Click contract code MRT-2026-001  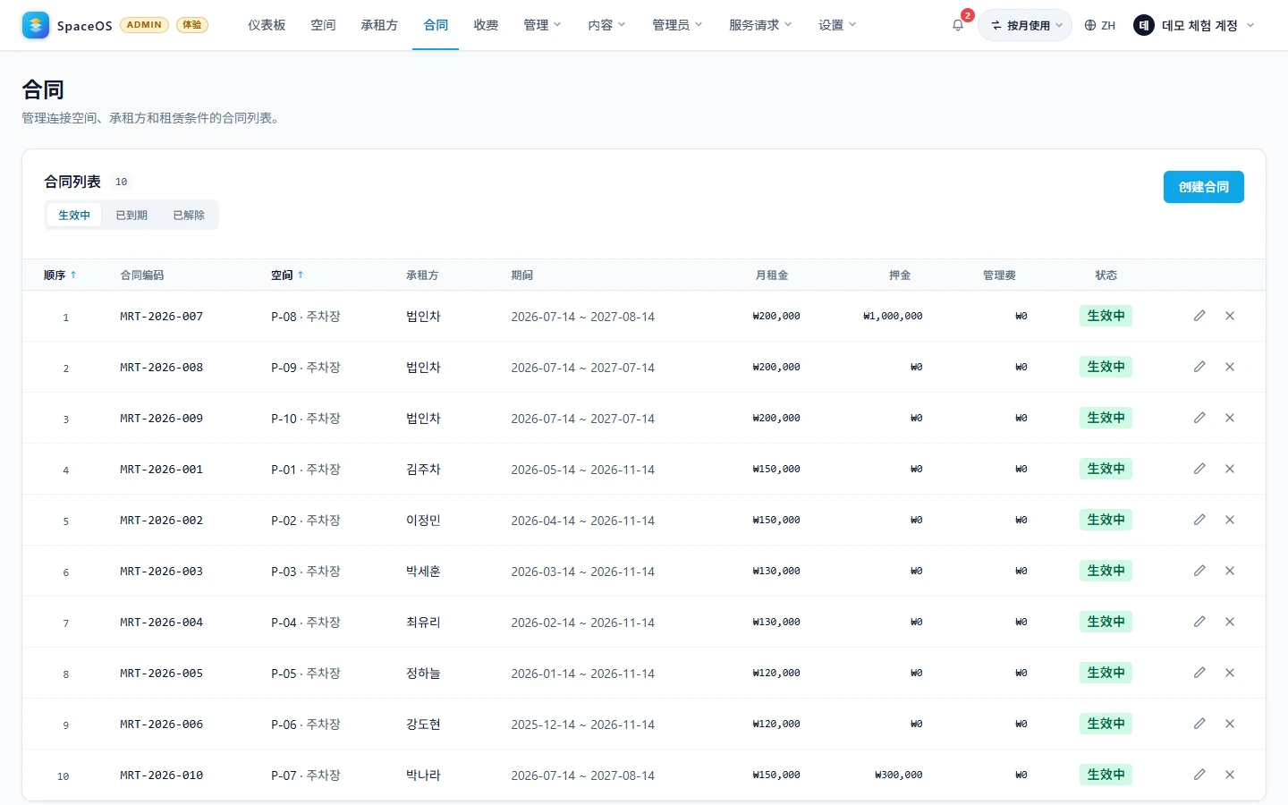pyautogui.click(x=162, y=470)
